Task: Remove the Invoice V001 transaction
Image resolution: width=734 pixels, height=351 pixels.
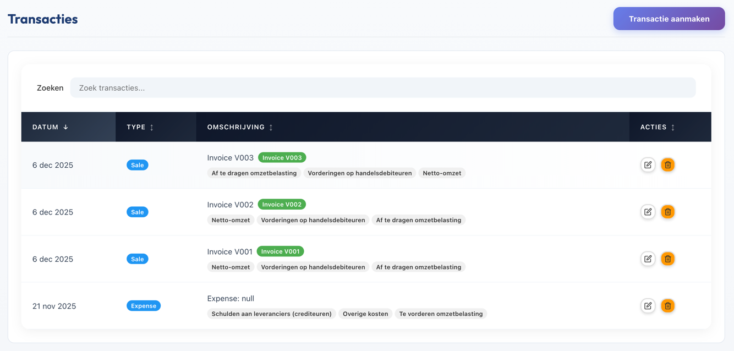Action: 667,259
